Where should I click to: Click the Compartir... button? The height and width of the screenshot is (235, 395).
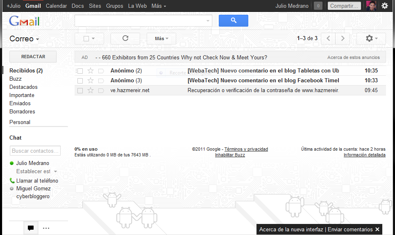(x=344, y=6)
